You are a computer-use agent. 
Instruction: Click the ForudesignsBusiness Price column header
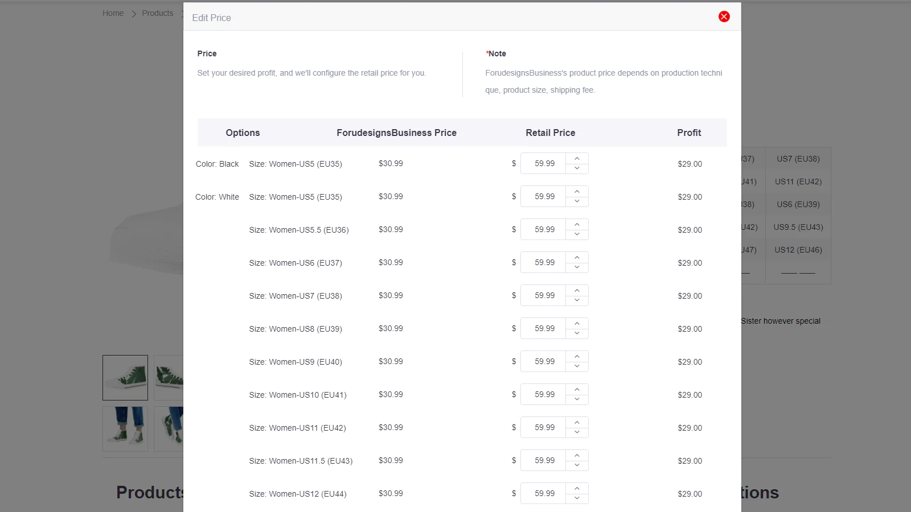tap(396, 133)
